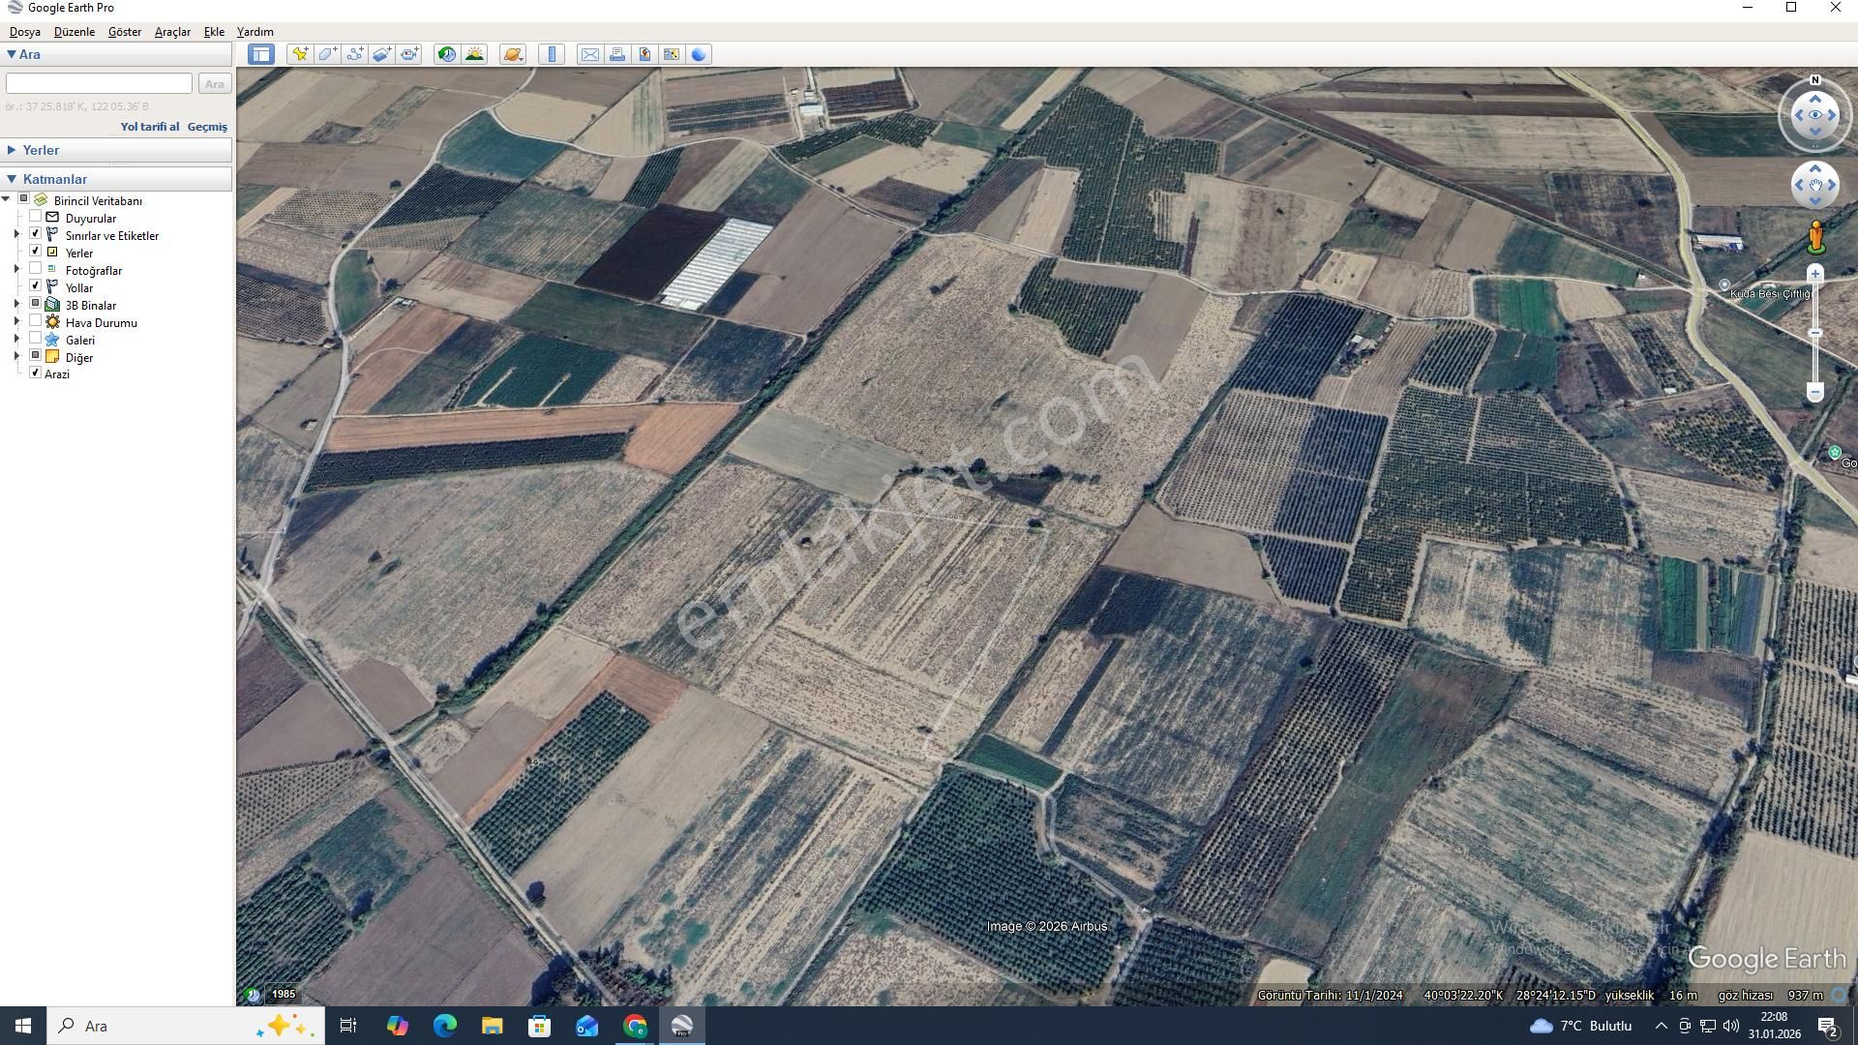The width and height of the screenshot is (1858, 1045).
Task: Expand the 3B Binalar tree node
Action: click(16, 305)
